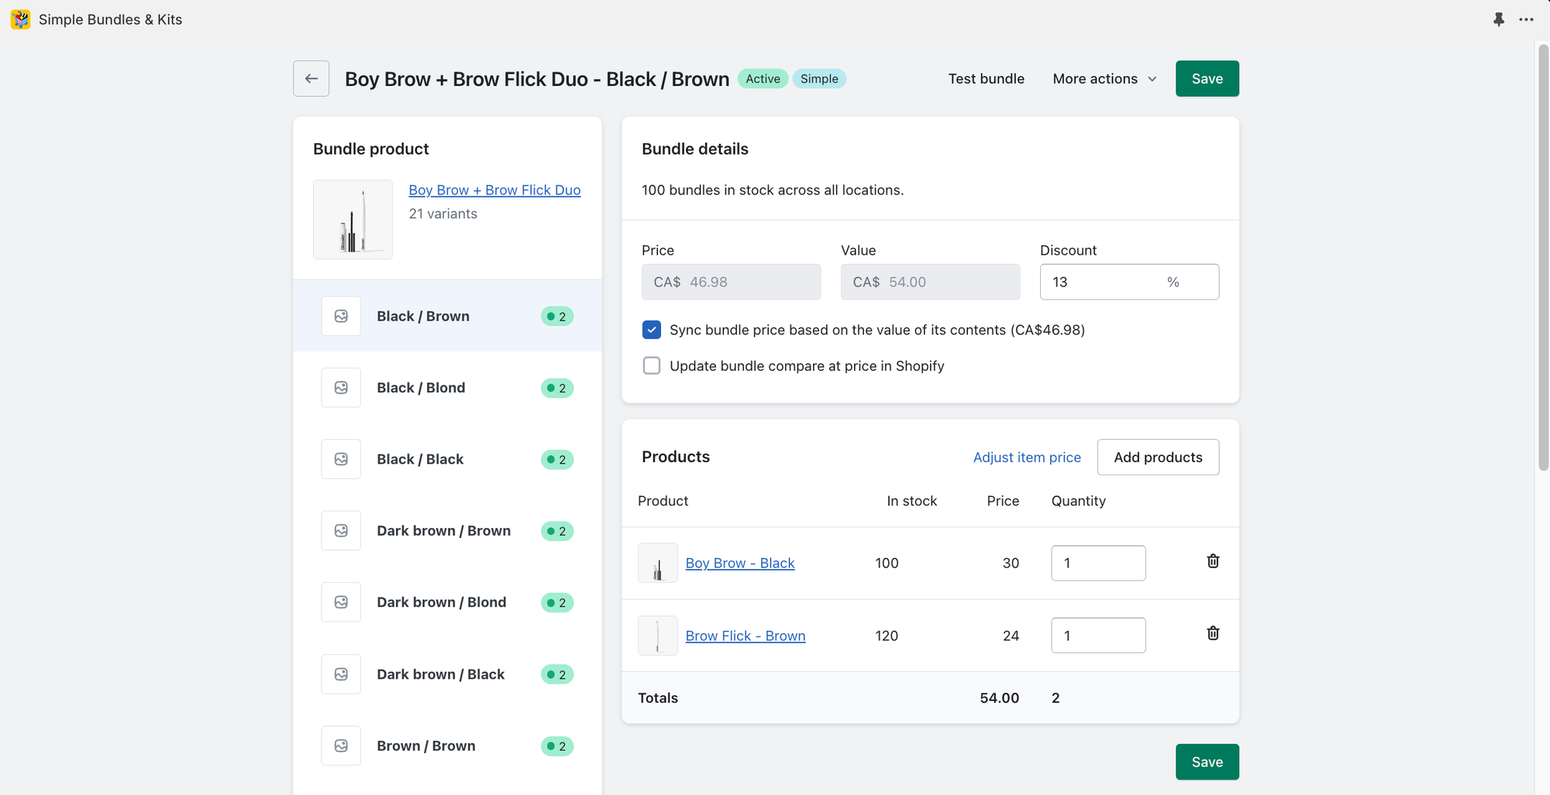This screenshot has height=795, width=1550.
Task: Select the Dark brown / Brown variant
Action: coord(447,531)
